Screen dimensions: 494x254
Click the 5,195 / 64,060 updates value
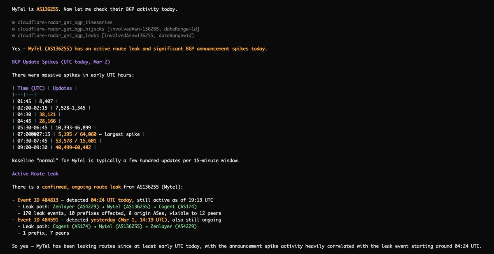click(77, 134)
